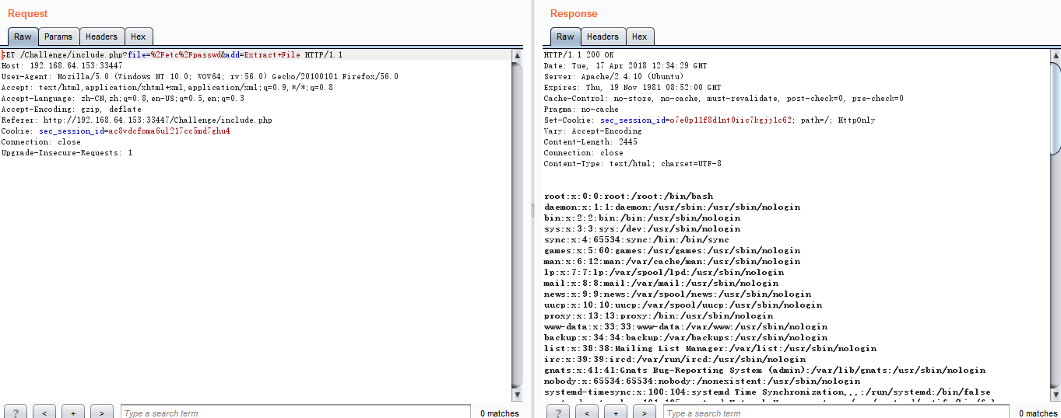Click the Date: Tue, 17 Apr 2018 line
Viewport: 1061px width, 418px height.
[x=625, y=66]
